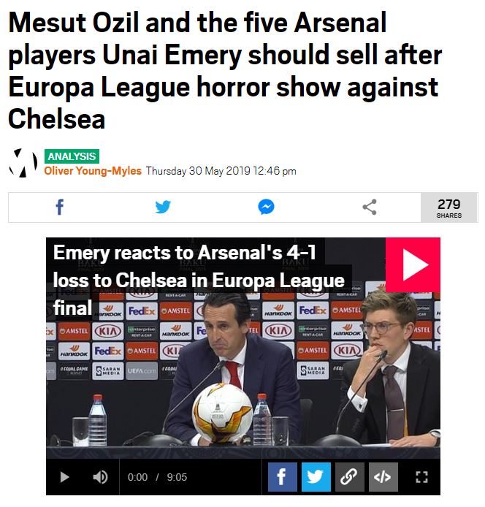
Task: Open generic share options icon
Action: click(370, 207)
